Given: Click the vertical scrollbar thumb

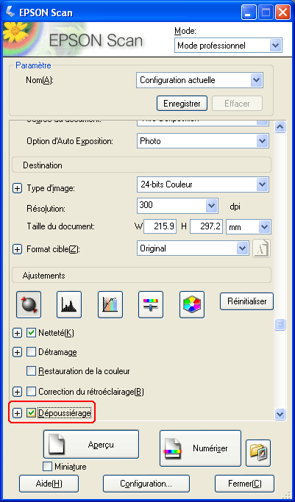Looking at the screenshot, I should coord(280,324).
